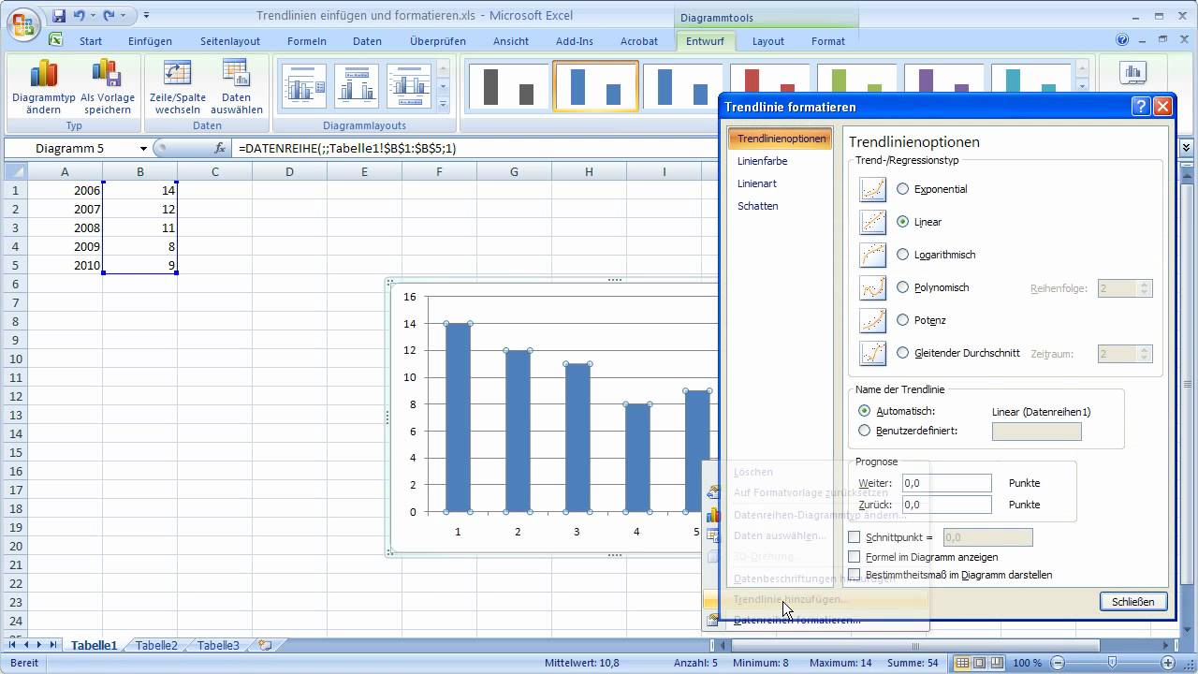Open the Layout Diagrammtools tab
1198x674 pixels.
pos(768,41)
